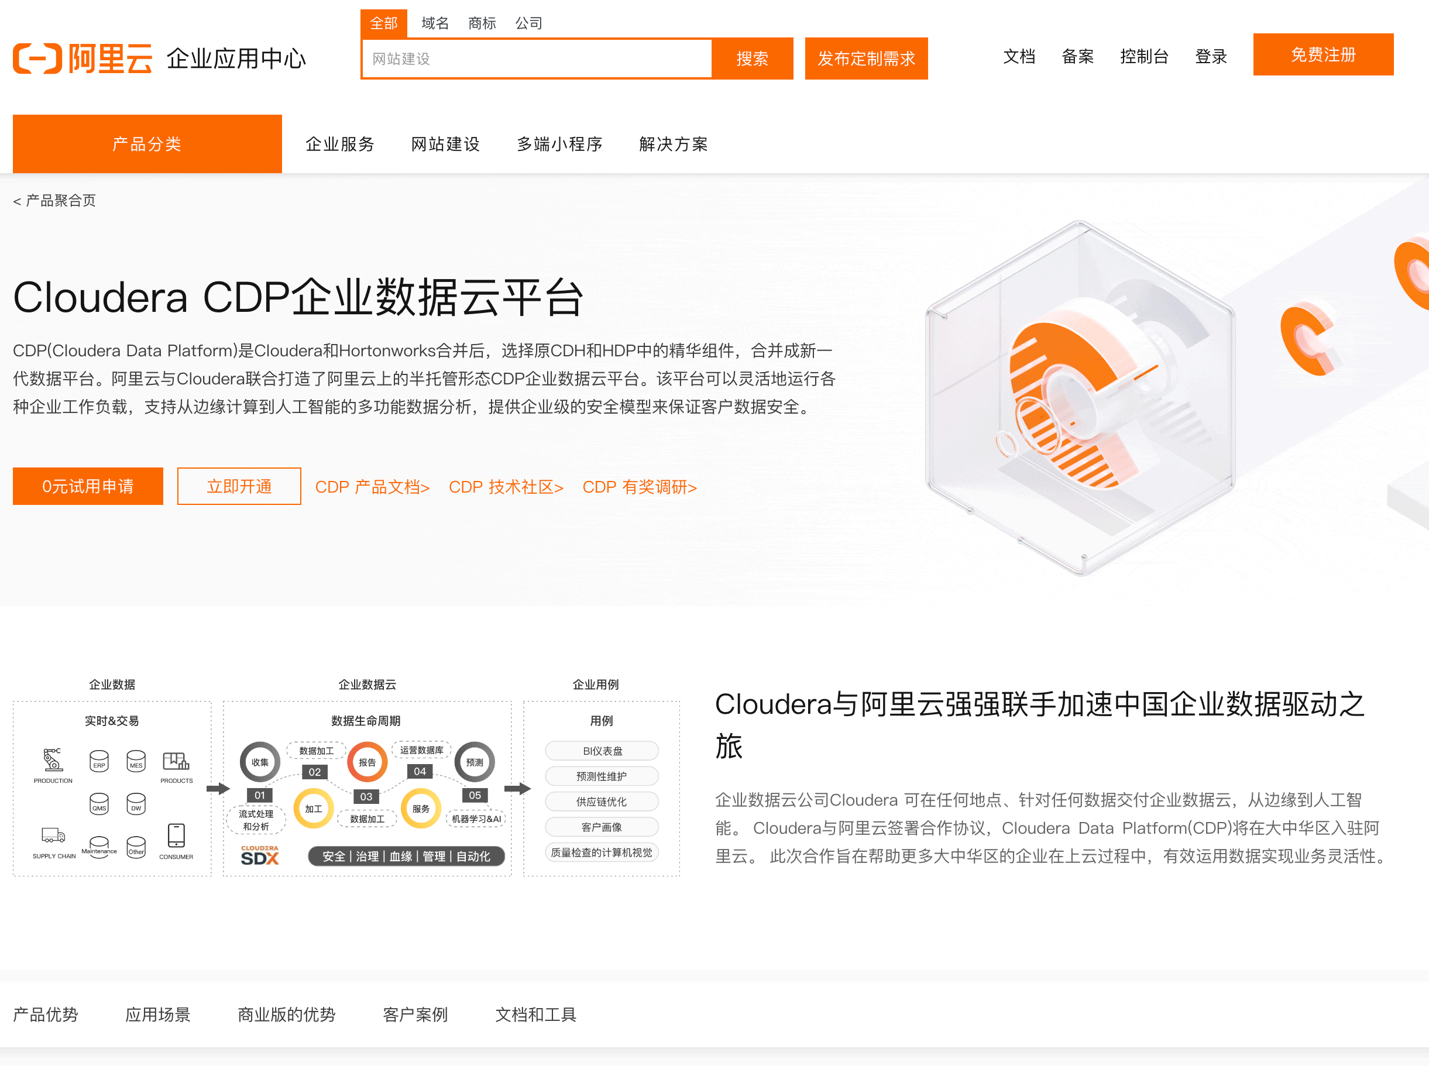Click inside the 网站建设 search input field

(539, 58)
